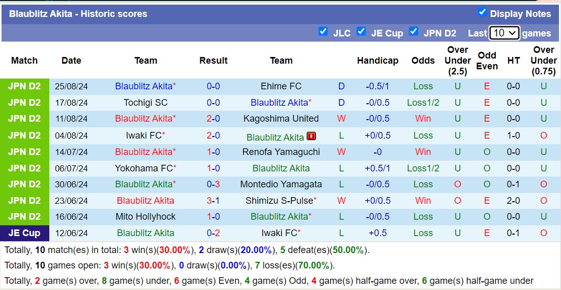This screenshot has width=561, height=290.
Task: Open Renofa Yamaguchi team link
Action: 281,152
